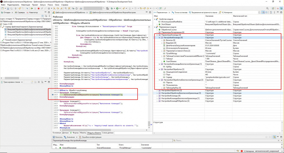Screen dimensions: 284x153
Task: Expand ПараметрыЛогирования [6] structure
Action: click(157, 32)
